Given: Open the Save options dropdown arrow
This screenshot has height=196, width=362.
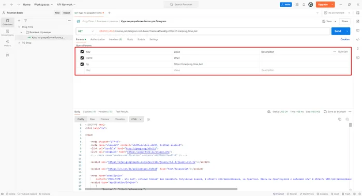Looking at the screenshot, I should coord(336,21).
